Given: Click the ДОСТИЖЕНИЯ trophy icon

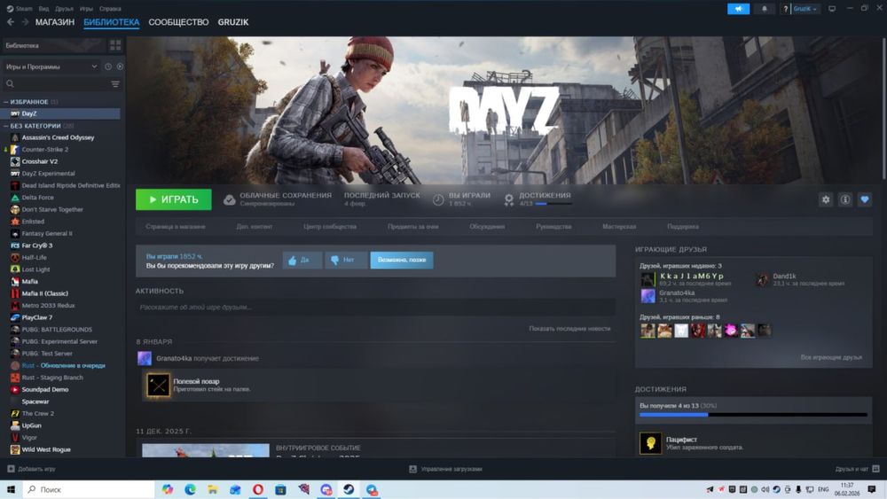Looking at the screenshot, I should point(508,200).
